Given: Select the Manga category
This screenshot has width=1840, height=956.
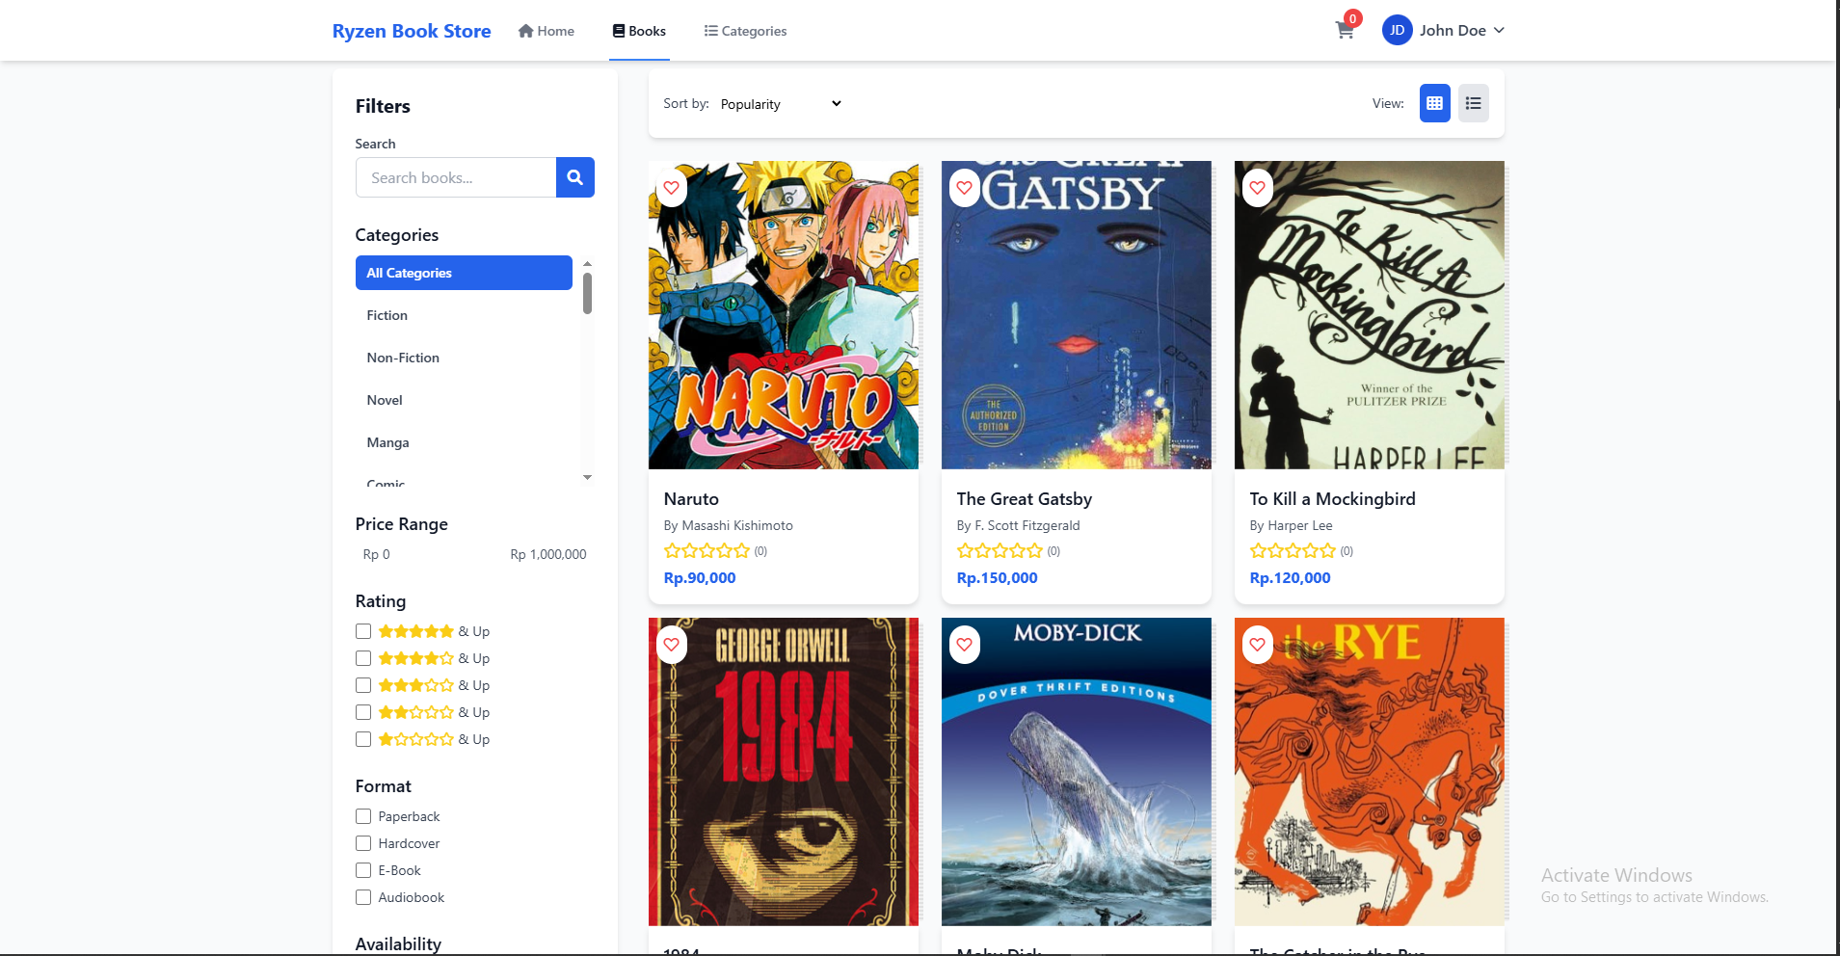Looking at the screenshot, I should pos(387,442).
